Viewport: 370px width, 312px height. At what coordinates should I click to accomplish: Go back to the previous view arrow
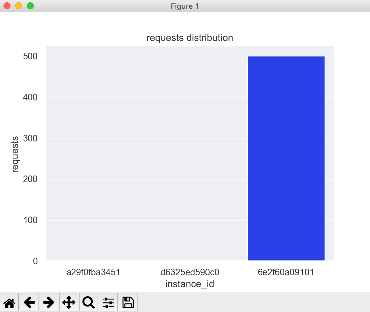coord(29,302)
